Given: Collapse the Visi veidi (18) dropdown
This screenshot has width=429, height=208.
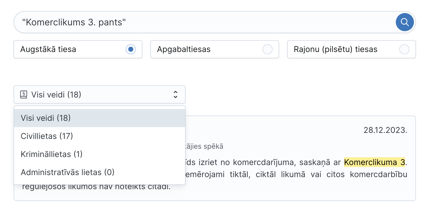Looking at the screenshot, I should pos(100,94).
